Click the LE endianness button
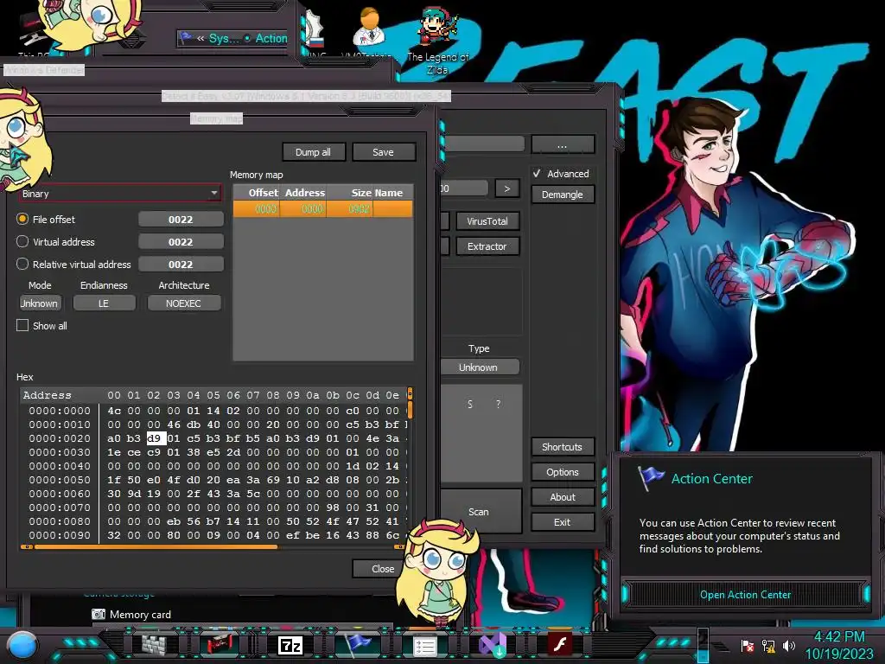The height and width of the screenshot is (664, 885). (x=104, y=303)
